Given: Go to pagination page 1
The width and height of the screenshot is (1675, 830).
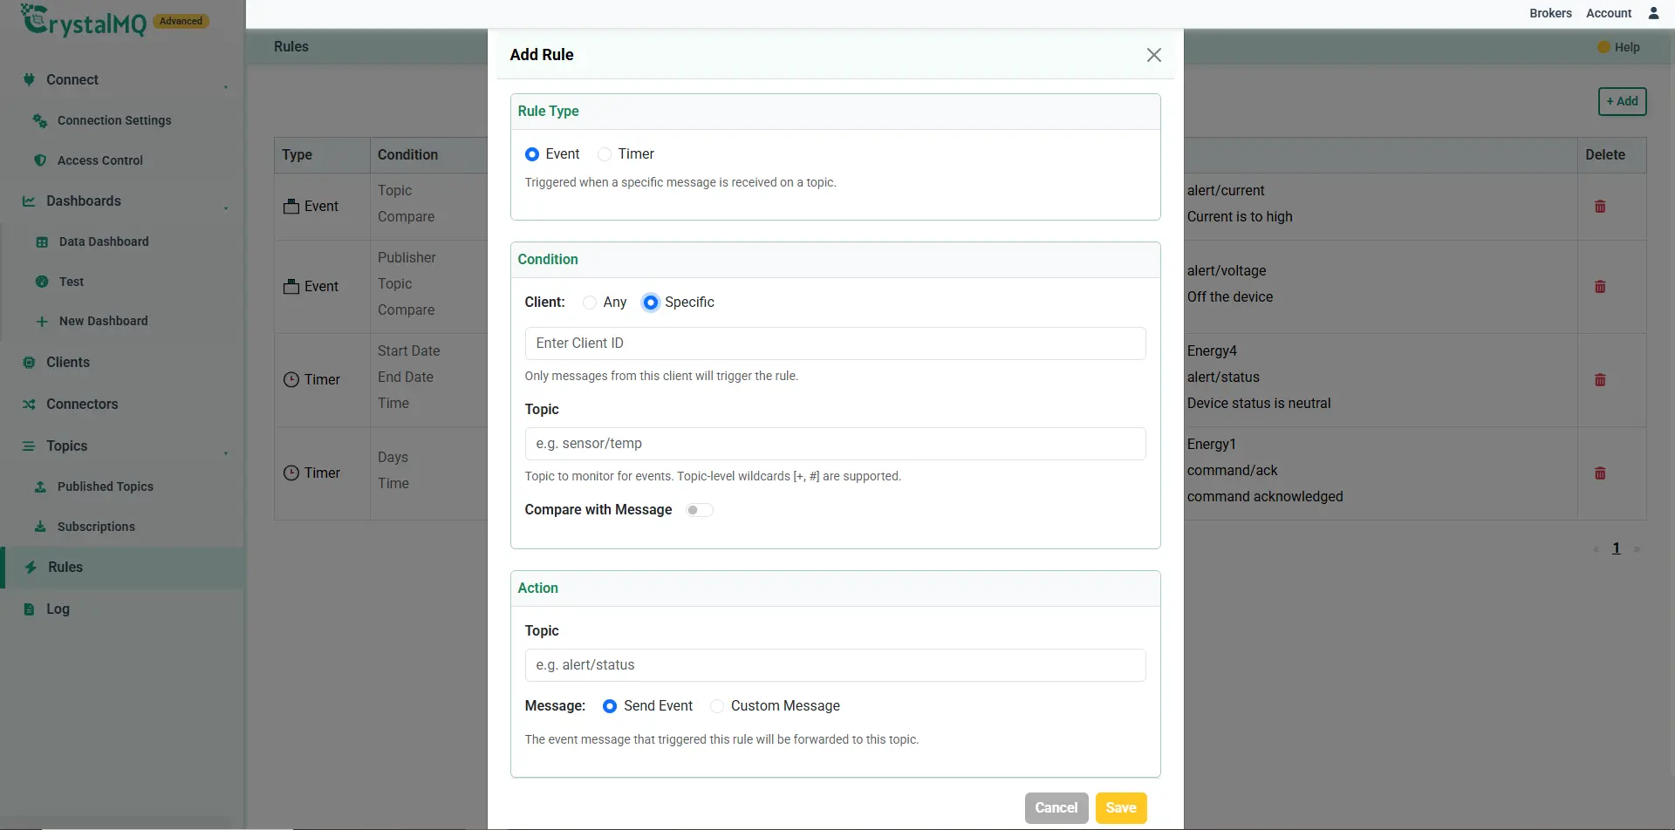Looking at the screenshot, I should point(1616,548).
